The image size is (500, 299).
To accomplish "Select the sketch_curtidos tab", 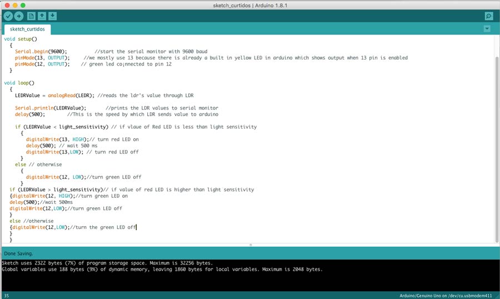I will (27, 29).
